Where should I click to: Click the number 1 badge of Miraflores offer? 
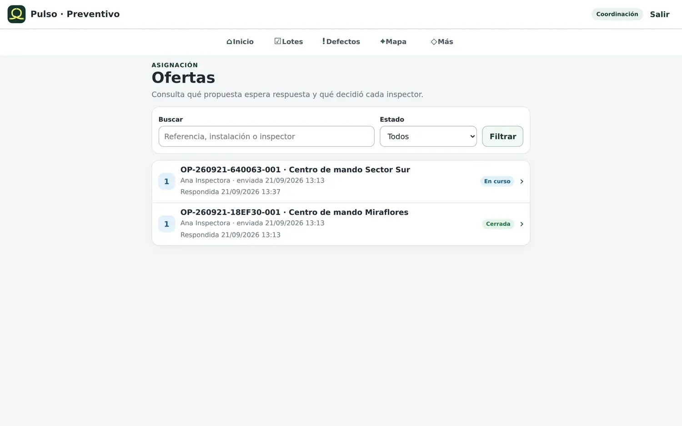click(166, 224)
